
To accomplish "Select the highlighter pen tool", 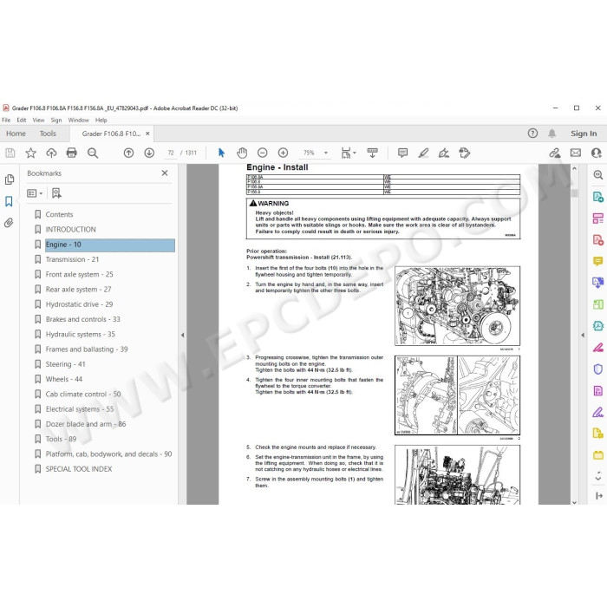I will click(423, 153).
